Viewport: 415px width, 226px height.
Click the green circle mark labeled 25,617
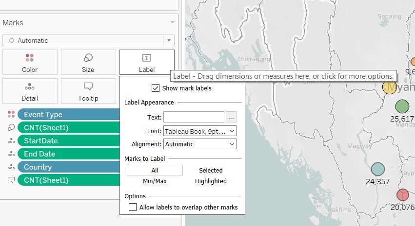click(x=402, y=106)
